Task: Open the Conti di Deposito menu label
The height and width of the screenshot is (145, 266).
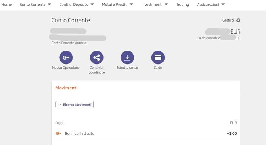Action: (74, 4)
